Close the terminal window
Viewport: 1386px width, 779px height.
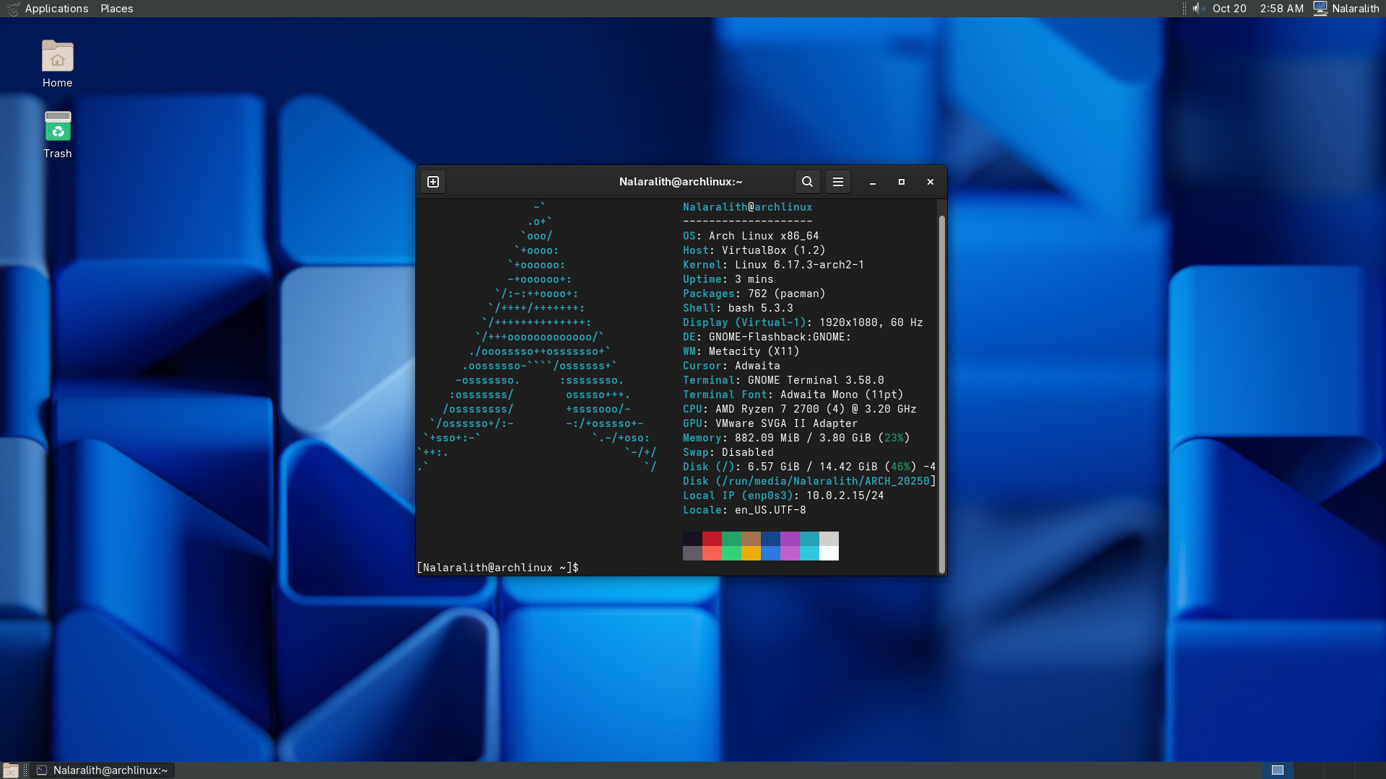point(930,182)
